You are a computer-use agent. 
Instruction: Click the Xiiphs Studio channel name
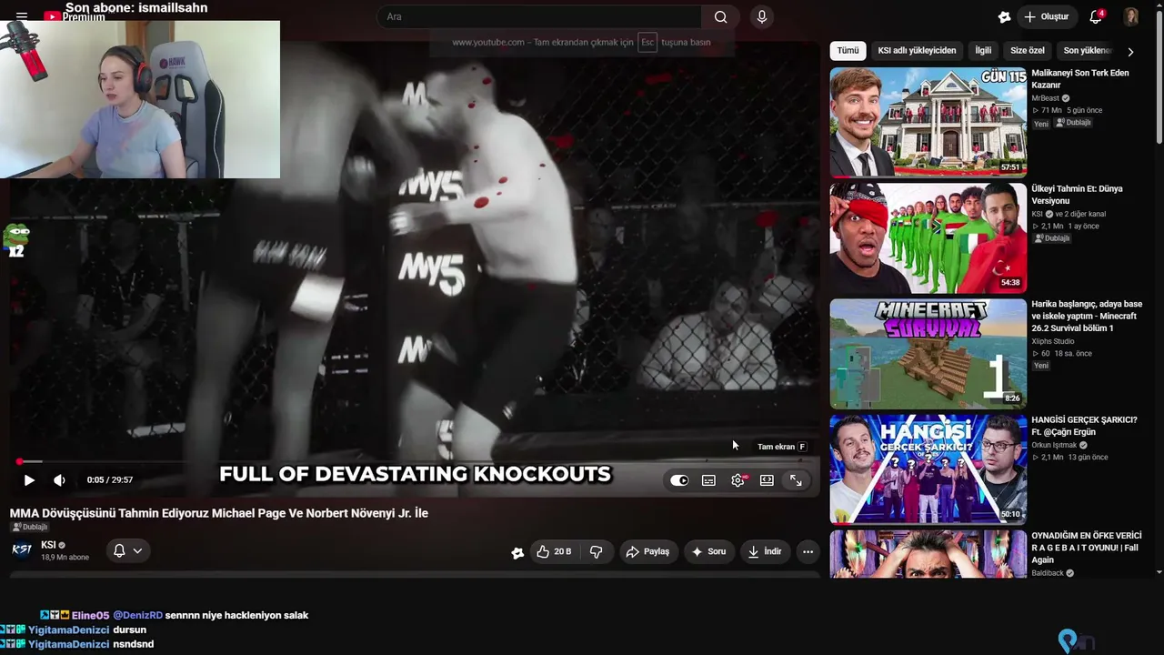(x=1052, y=341)
